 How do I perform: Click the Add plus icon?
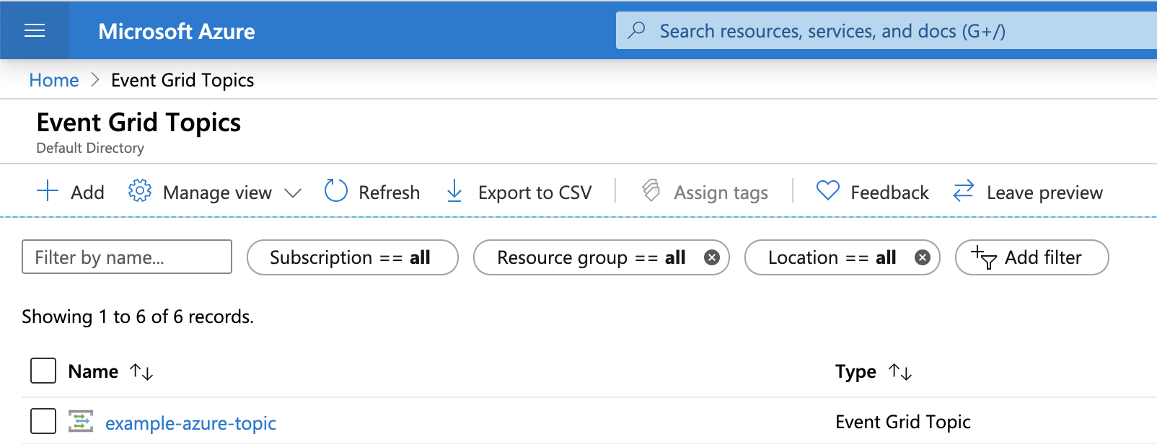tap(48, 192)
